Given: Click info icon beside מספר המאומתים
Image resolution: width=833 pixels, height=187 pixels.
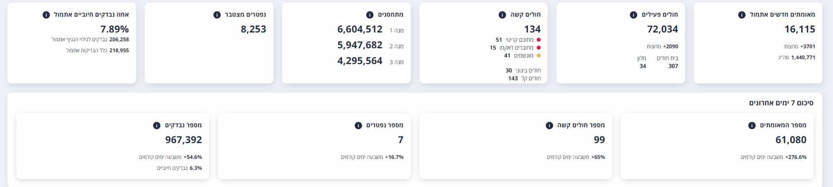Looking at the screenshot, I should [x=752, y=125].
